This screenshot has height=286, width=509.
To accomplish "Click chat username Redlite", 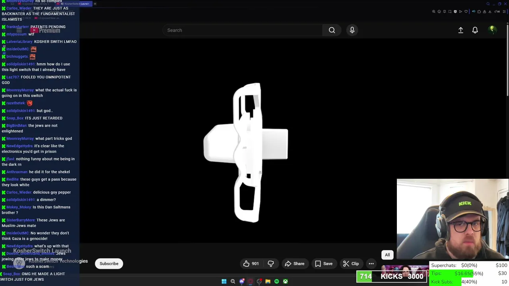I will (x=13, y=180).
